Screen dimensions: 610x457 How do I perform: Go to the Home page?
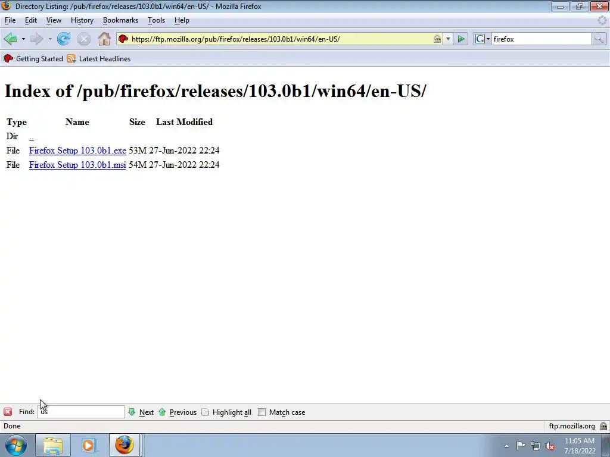point(104,39)
